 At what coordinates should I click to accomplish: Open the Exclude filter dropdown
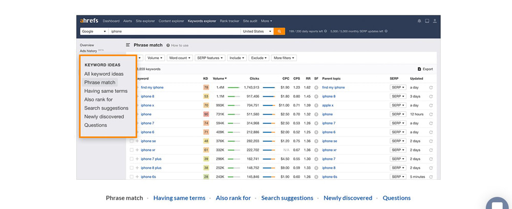coord(259,58)
